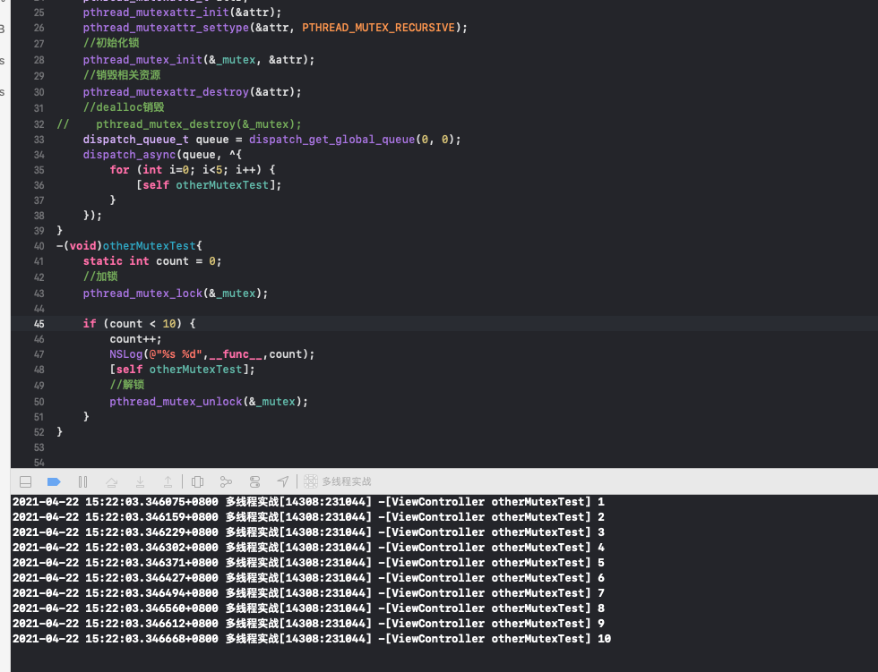Viewport: 878px width, 672px height.
Task: Open the Debug View Hierarchy icon
Action: click(197, 482)
